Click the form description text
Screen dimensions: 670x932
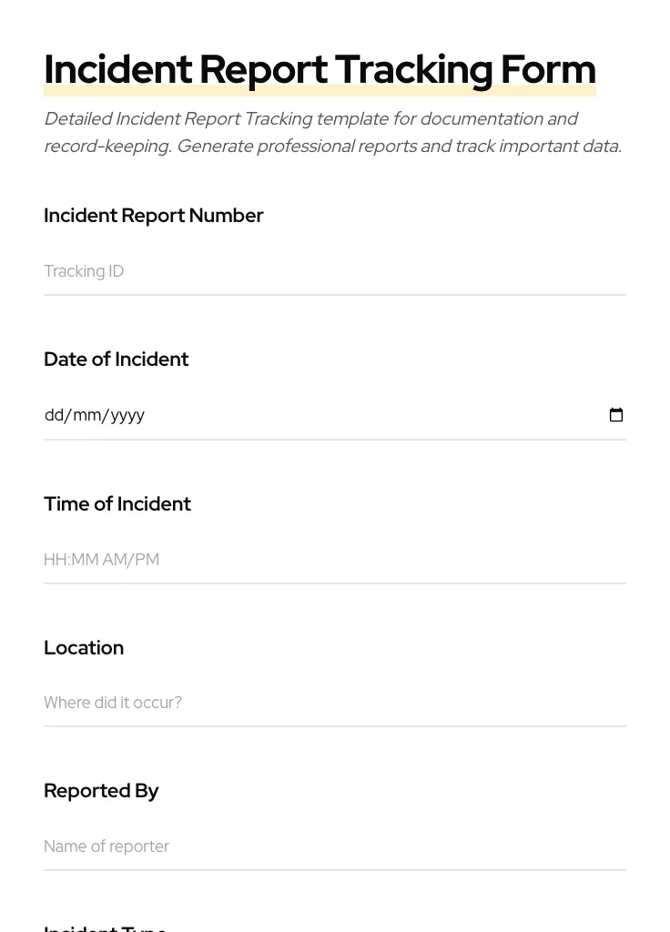[x=332, y=132]
